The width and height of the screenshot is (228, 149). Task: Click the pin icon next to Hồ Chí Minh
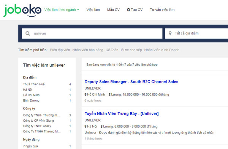pyautogui.click(x=85, y=94)
